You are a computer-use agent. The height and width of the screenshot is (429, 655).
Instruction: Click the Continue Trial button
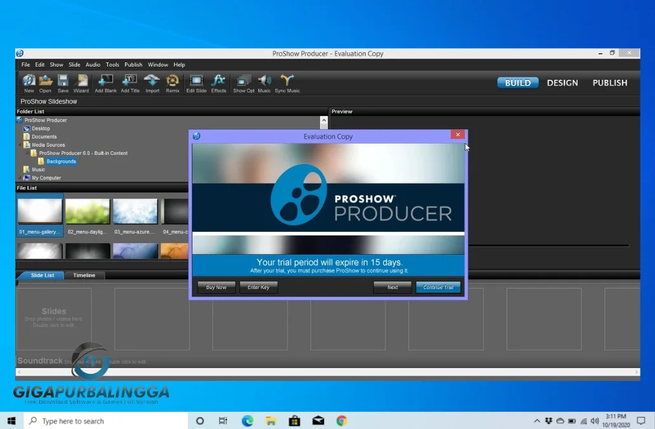tap(438, 286)
